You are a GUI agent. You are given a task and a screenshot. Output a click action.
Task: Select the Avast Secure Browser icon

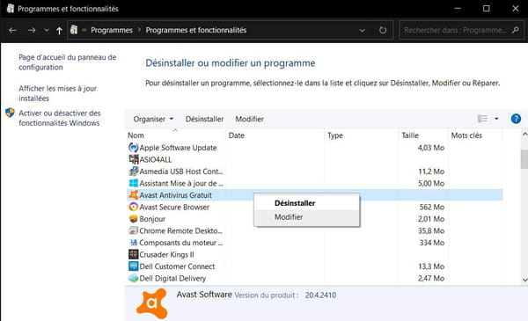134,207
